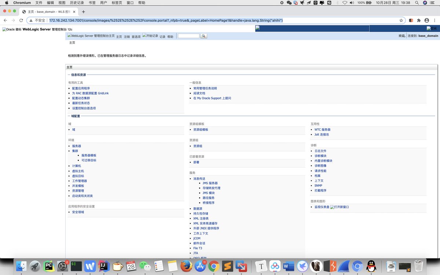The height and width of the screenshot is (275, 440).
Task: Open Spotlight search in the menu bar
Action: [417, 3]
